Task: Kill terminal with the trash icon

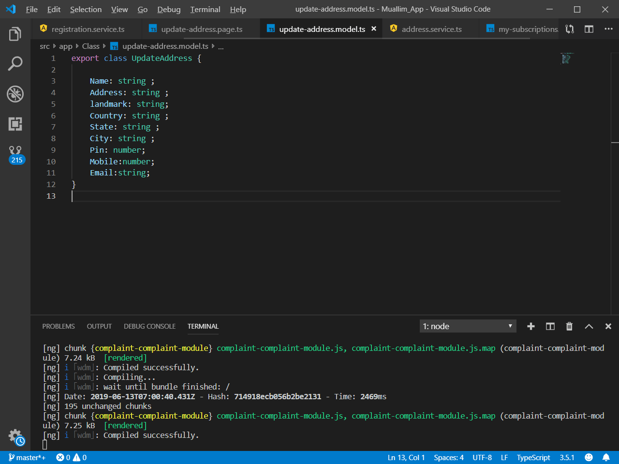Action: [569, 326]
